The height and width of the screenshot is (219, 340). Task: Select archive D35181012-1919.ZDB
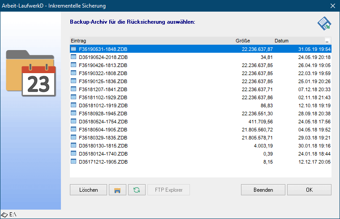point(201,105)
